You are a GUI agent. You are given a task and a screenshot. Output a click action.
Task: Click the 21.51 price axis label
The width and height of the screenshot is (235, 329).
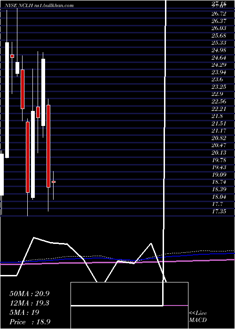pyautogui.click(x=219, y=124)
